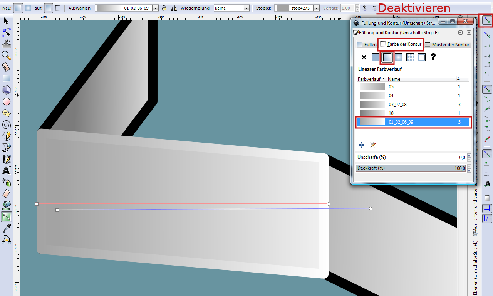Choose the Text tool
Image resolution: width=493 pixels, height=296 pixels.
[6, 171]
